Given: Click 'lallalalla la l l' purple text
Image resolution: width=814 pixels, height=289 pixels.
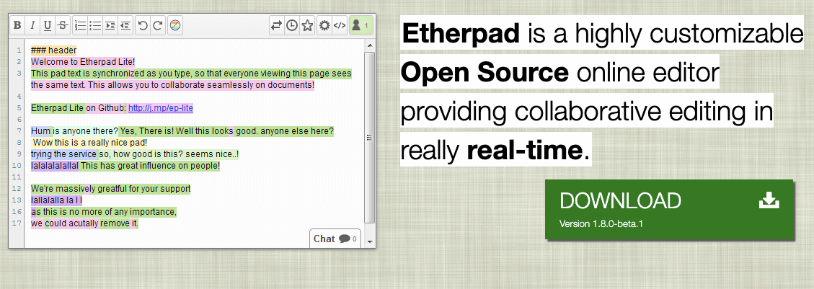Looking at the screenshot, I should tap(56, 200).
